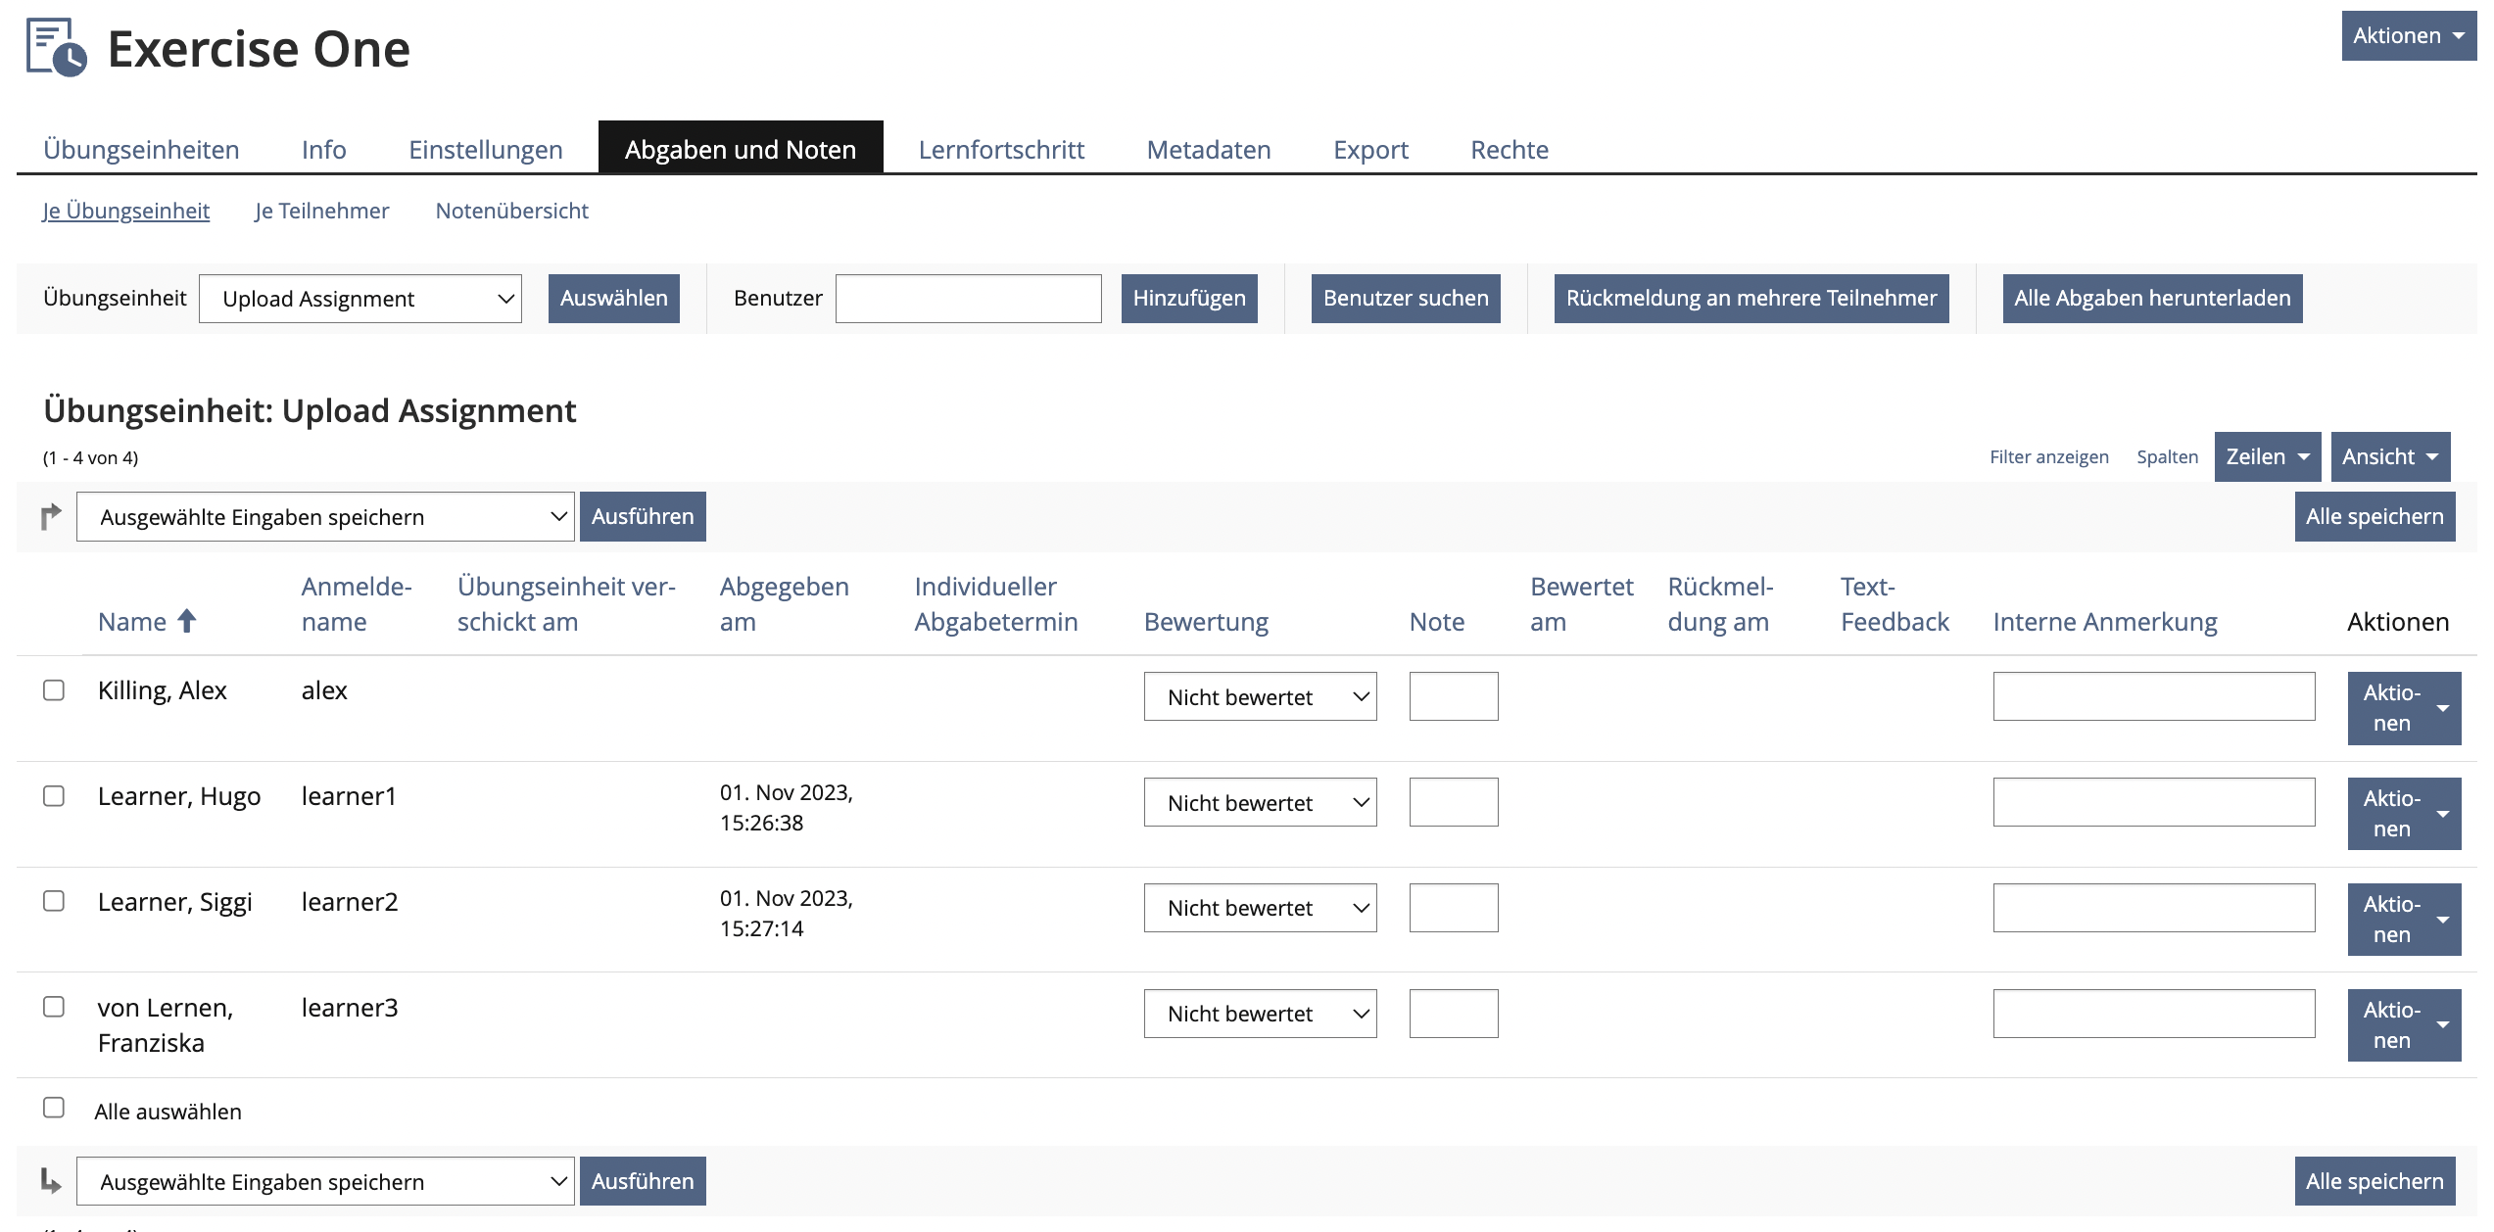Click the Filter anzeigen link
The width and height of the screenshot is (2494, 1232).
click(2048, 457)
